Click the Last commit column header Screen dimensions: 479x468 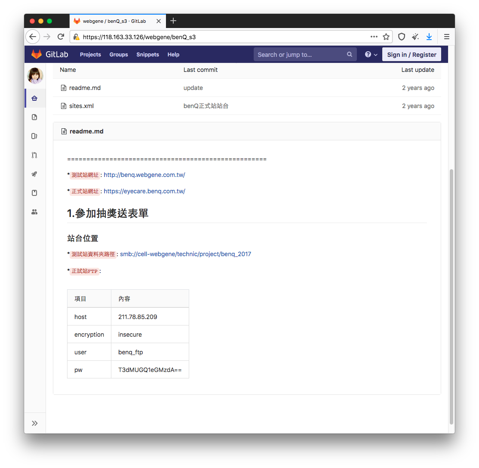coord(200,70)
